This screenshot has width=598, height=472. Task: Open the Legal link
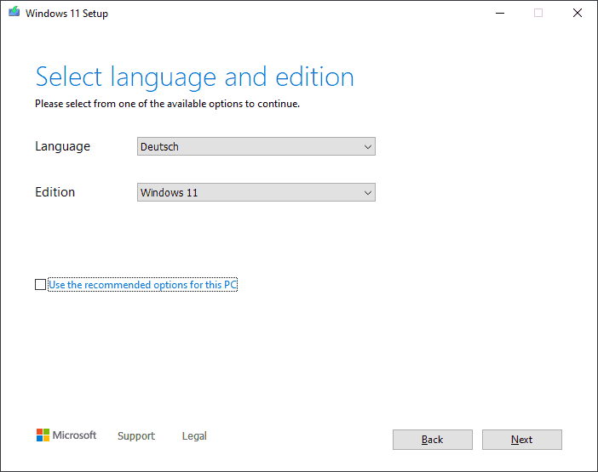[194, 436]
